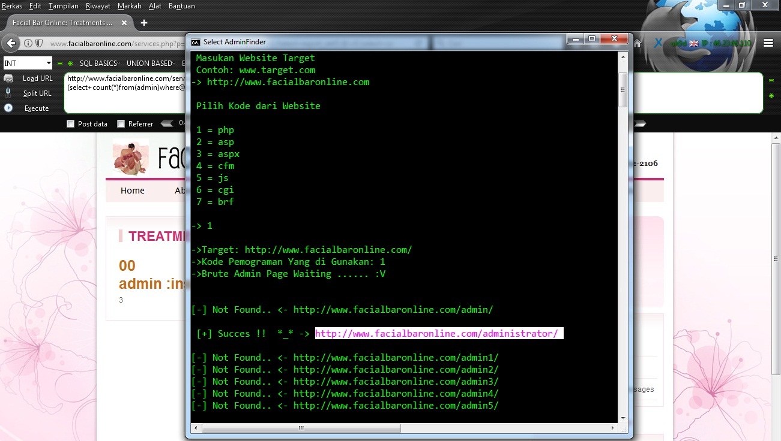Click console vertical scrollbar down arrow
The width and height of the screenshot is (781, 441).
(x=623, y=418)
